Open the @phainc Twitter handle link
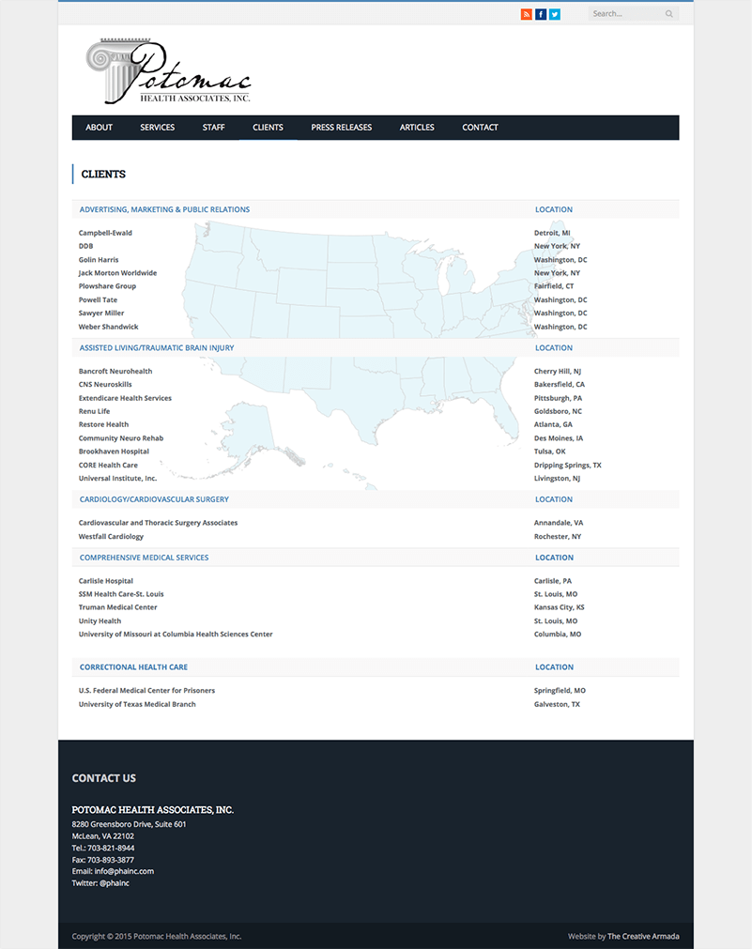This screenshot has height=949, width=752. pyautogui.click(x=115, y=882)
